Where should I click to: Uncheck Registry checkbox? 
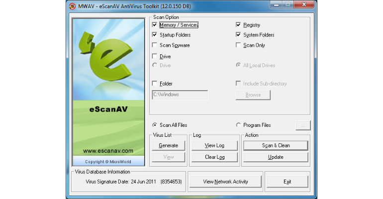pyautogui.click(x=238, y=25)
